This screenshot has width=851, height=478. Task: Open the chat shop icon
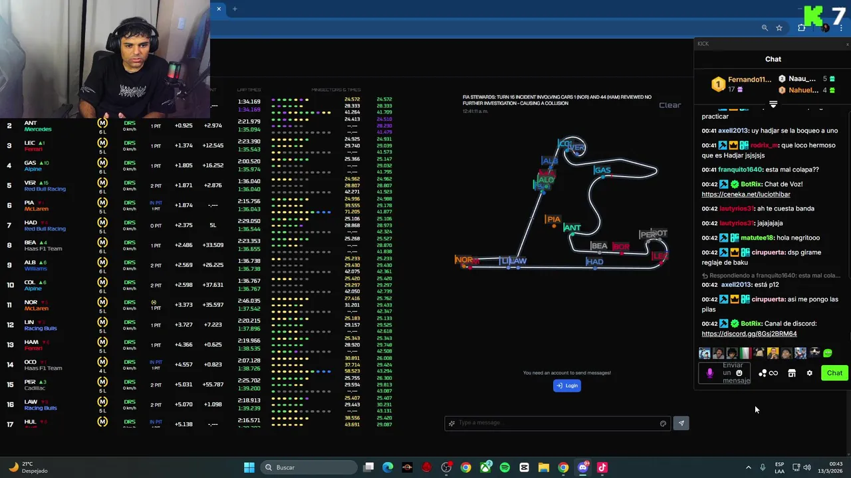tap(791, 373)
